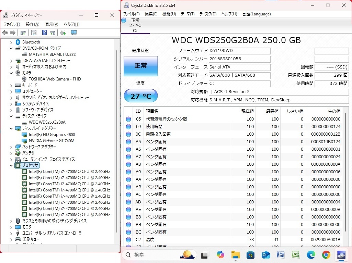Screen dimensions: 352x263
Task: Click the blue status circle for attribute 05
Action: pyautogui.click(x=128, y=119)
